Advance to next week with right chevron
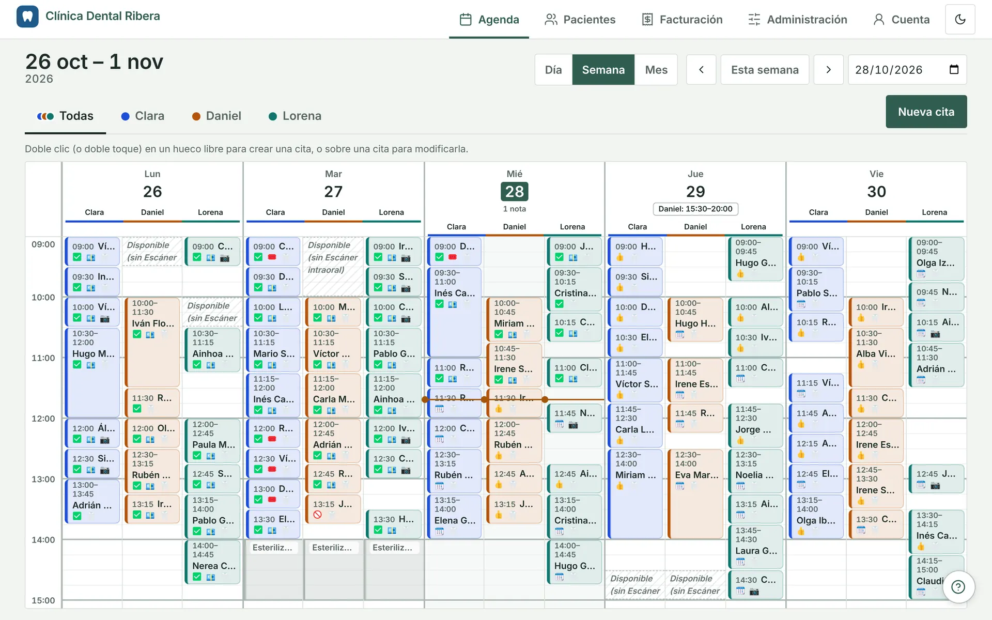 829,70
